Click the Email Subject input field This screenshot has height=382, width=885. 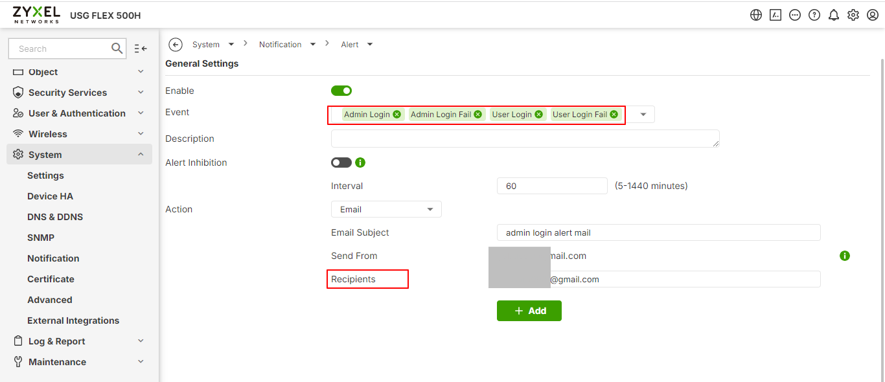point(659,232)
